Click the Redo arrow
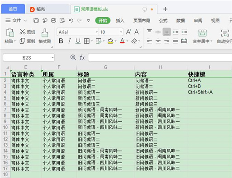232x178 pixels. [x=80, y=20]
